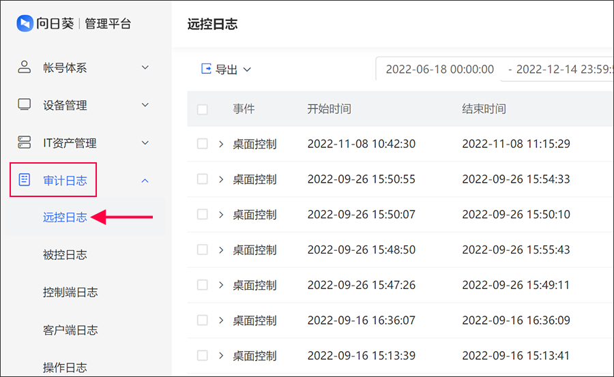Image resolution: width=614 pixels, height=377 pixels.
Task: Tick the select-all checkbox in table header
Action: coord(203,109)
